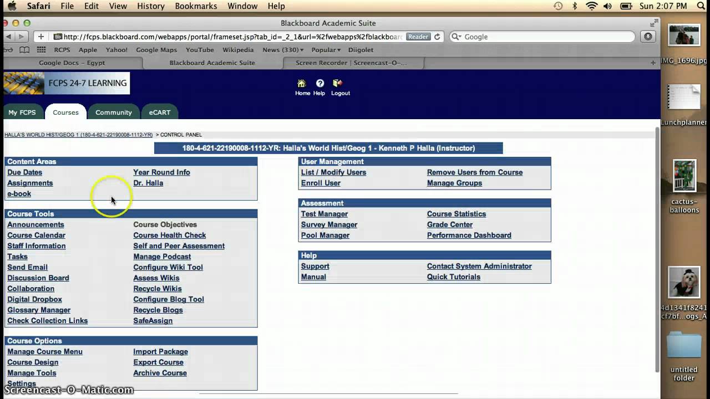Click the Wi-Fi menu bar icon
The width and height of the screenshot is (710, 399).
click(x=591, y=6)
